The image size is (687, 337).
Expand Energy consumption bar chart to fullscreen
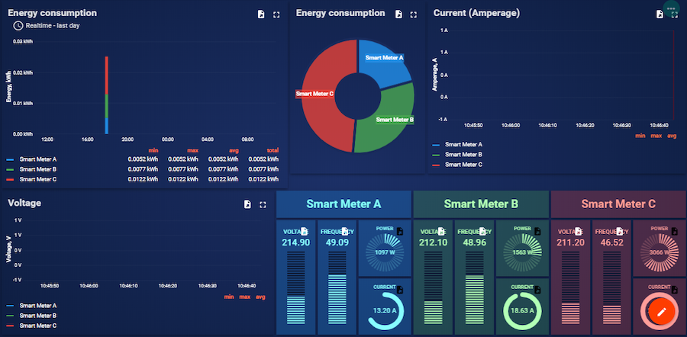tap(276, 14)
